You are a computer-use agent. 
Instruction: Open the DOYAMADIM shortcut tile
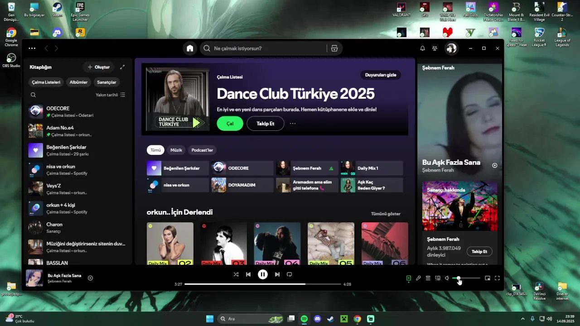click(242, 185)
